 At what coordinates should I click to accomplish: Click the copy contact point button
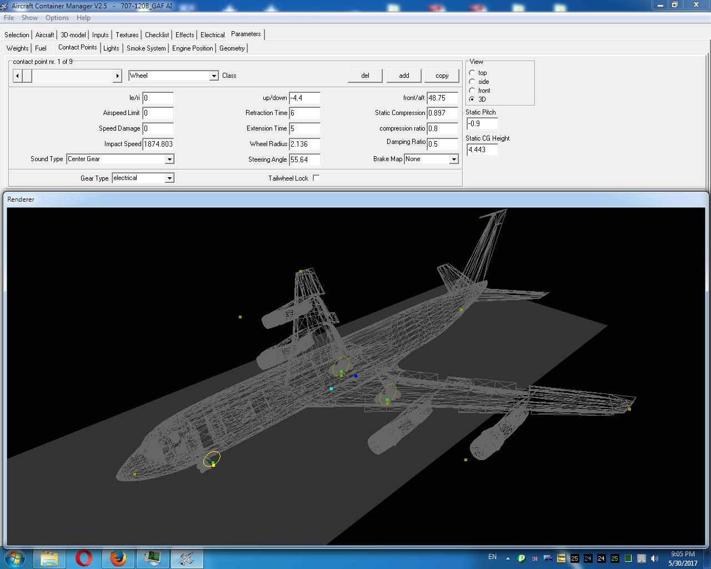442,76
